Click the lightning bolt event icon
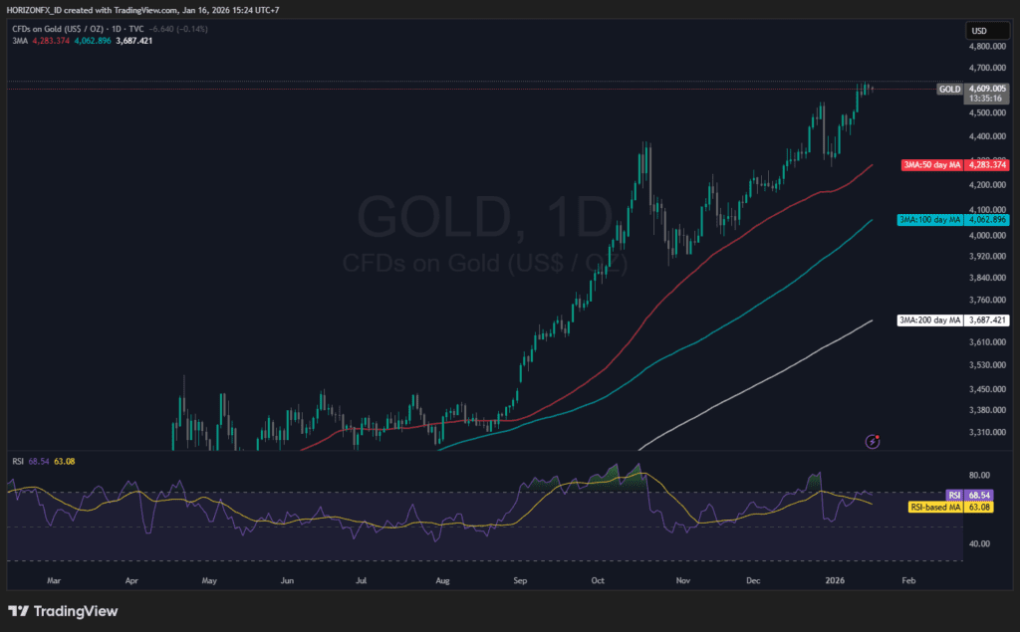 click(x=874, y=440)
